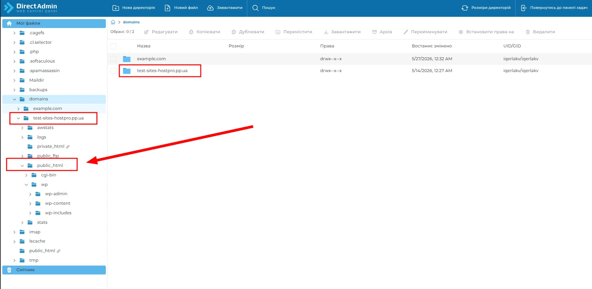Sort by the Назва column header
Viewport: 592px width, 289px height.
tap(144, 46)
